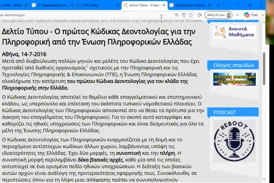
Task: Open the Οδηγός σπουδών Πληροφορικής image
Action: (234, 79)
